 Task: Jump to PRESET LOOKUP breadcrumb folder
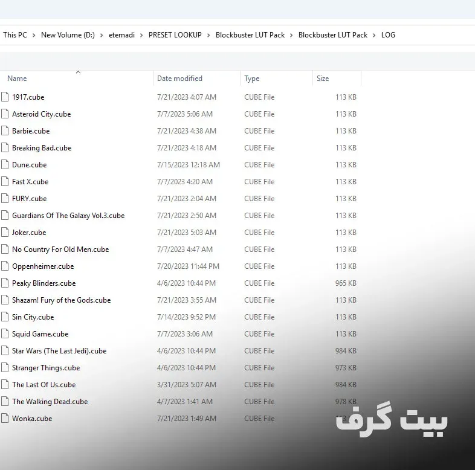coord(175,35)
